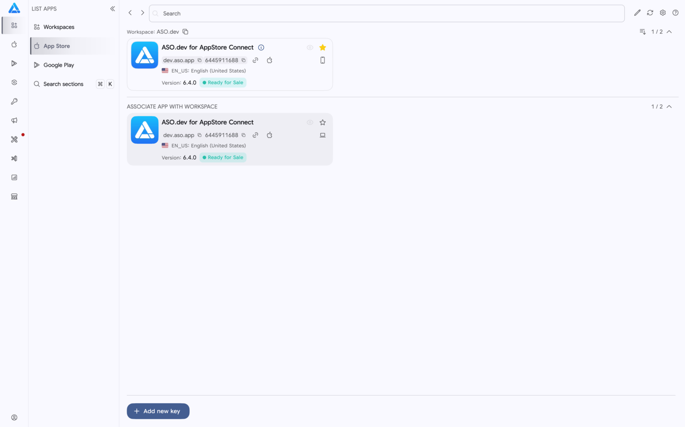
Task: Click the pencil edit icon in the top bar
Action: point(637,13)
